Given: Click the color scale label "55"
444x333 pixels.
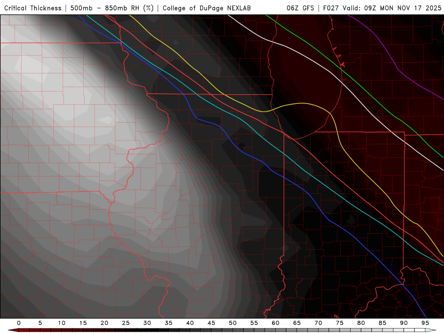Looking at the screenshot, I should pyautogui.click(x=254, y=323).
